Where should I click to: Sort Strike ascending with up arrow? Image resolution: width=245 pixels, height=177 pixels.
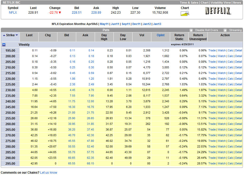[4, 35]
